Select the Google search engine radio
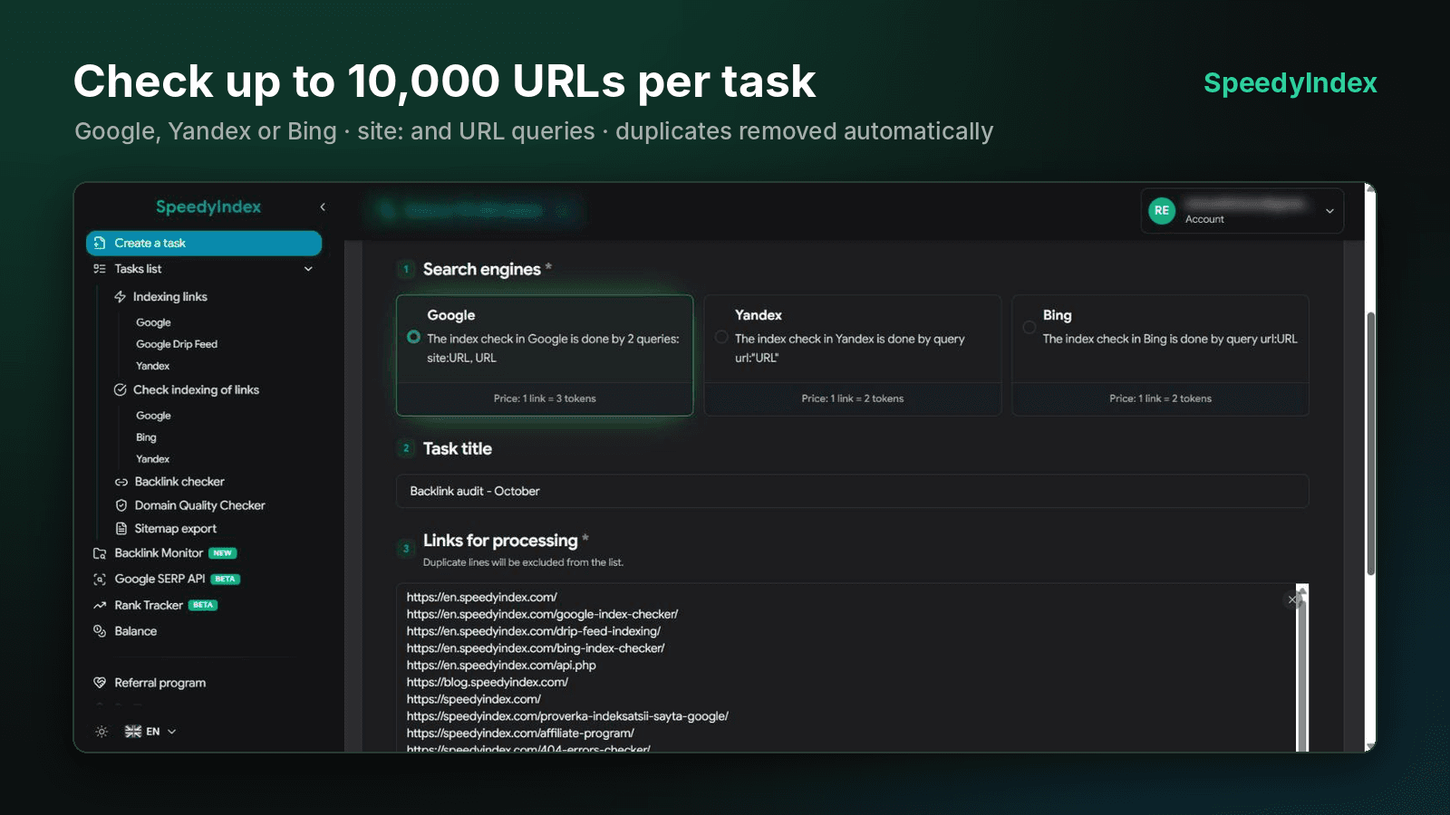Screen dimensions: 1450x815 [413, 337]
